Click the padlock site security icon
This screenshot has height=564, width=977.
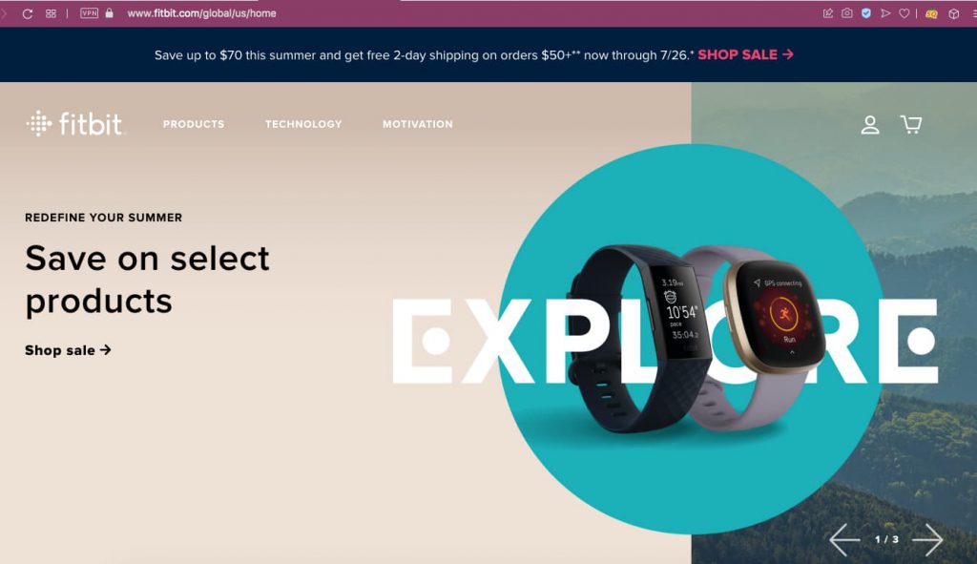coord(110,13)
